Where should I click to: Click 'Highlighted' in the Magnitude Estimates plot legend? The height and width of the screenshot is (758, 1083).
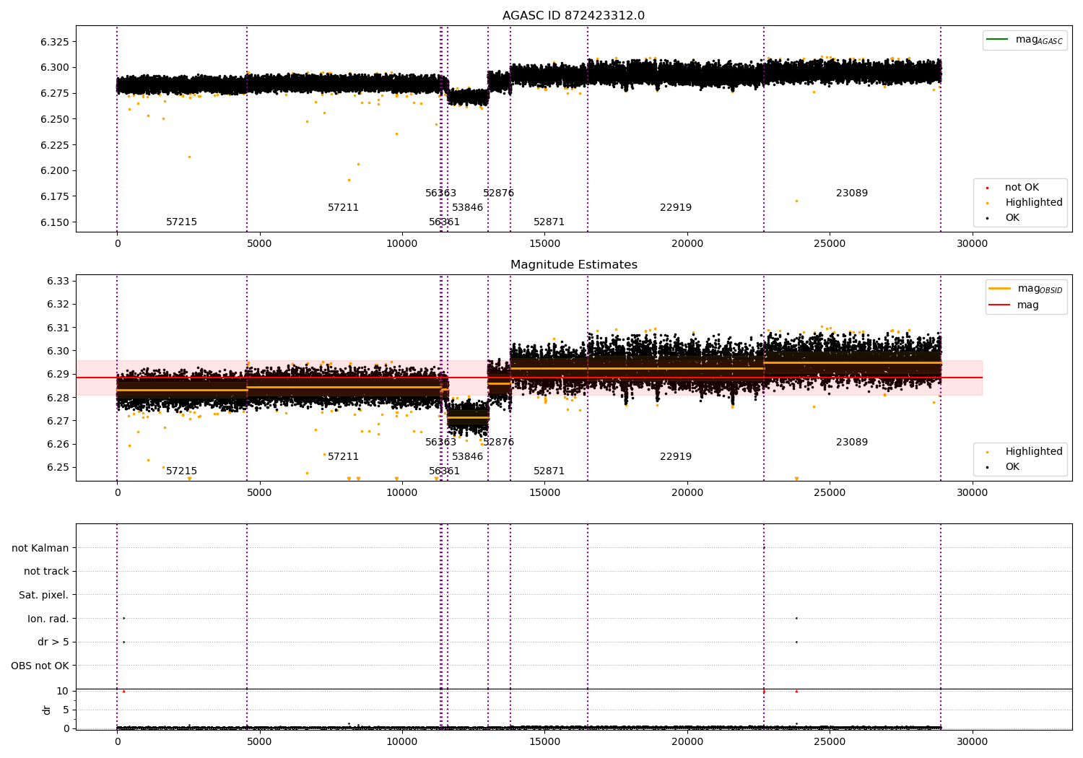(x=1034, y=452)
